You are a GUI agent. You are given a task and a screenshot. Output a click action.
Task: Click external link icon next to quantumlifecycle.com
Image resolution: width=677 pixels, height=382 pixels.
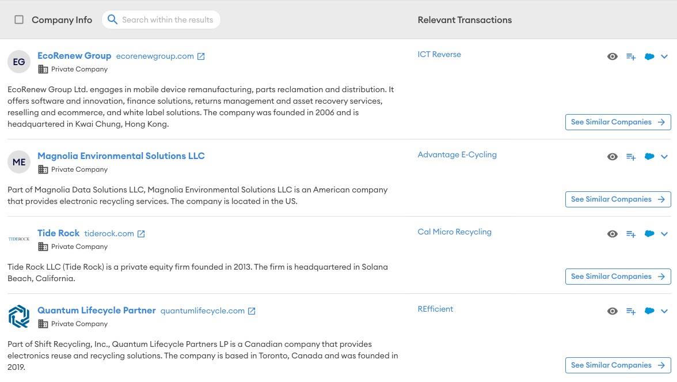[252, 311]
